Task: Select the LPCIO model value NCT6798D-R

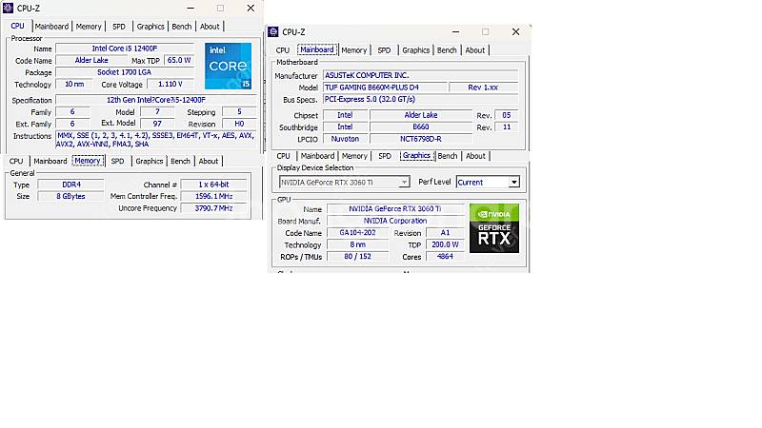Action: click(421, 139)
